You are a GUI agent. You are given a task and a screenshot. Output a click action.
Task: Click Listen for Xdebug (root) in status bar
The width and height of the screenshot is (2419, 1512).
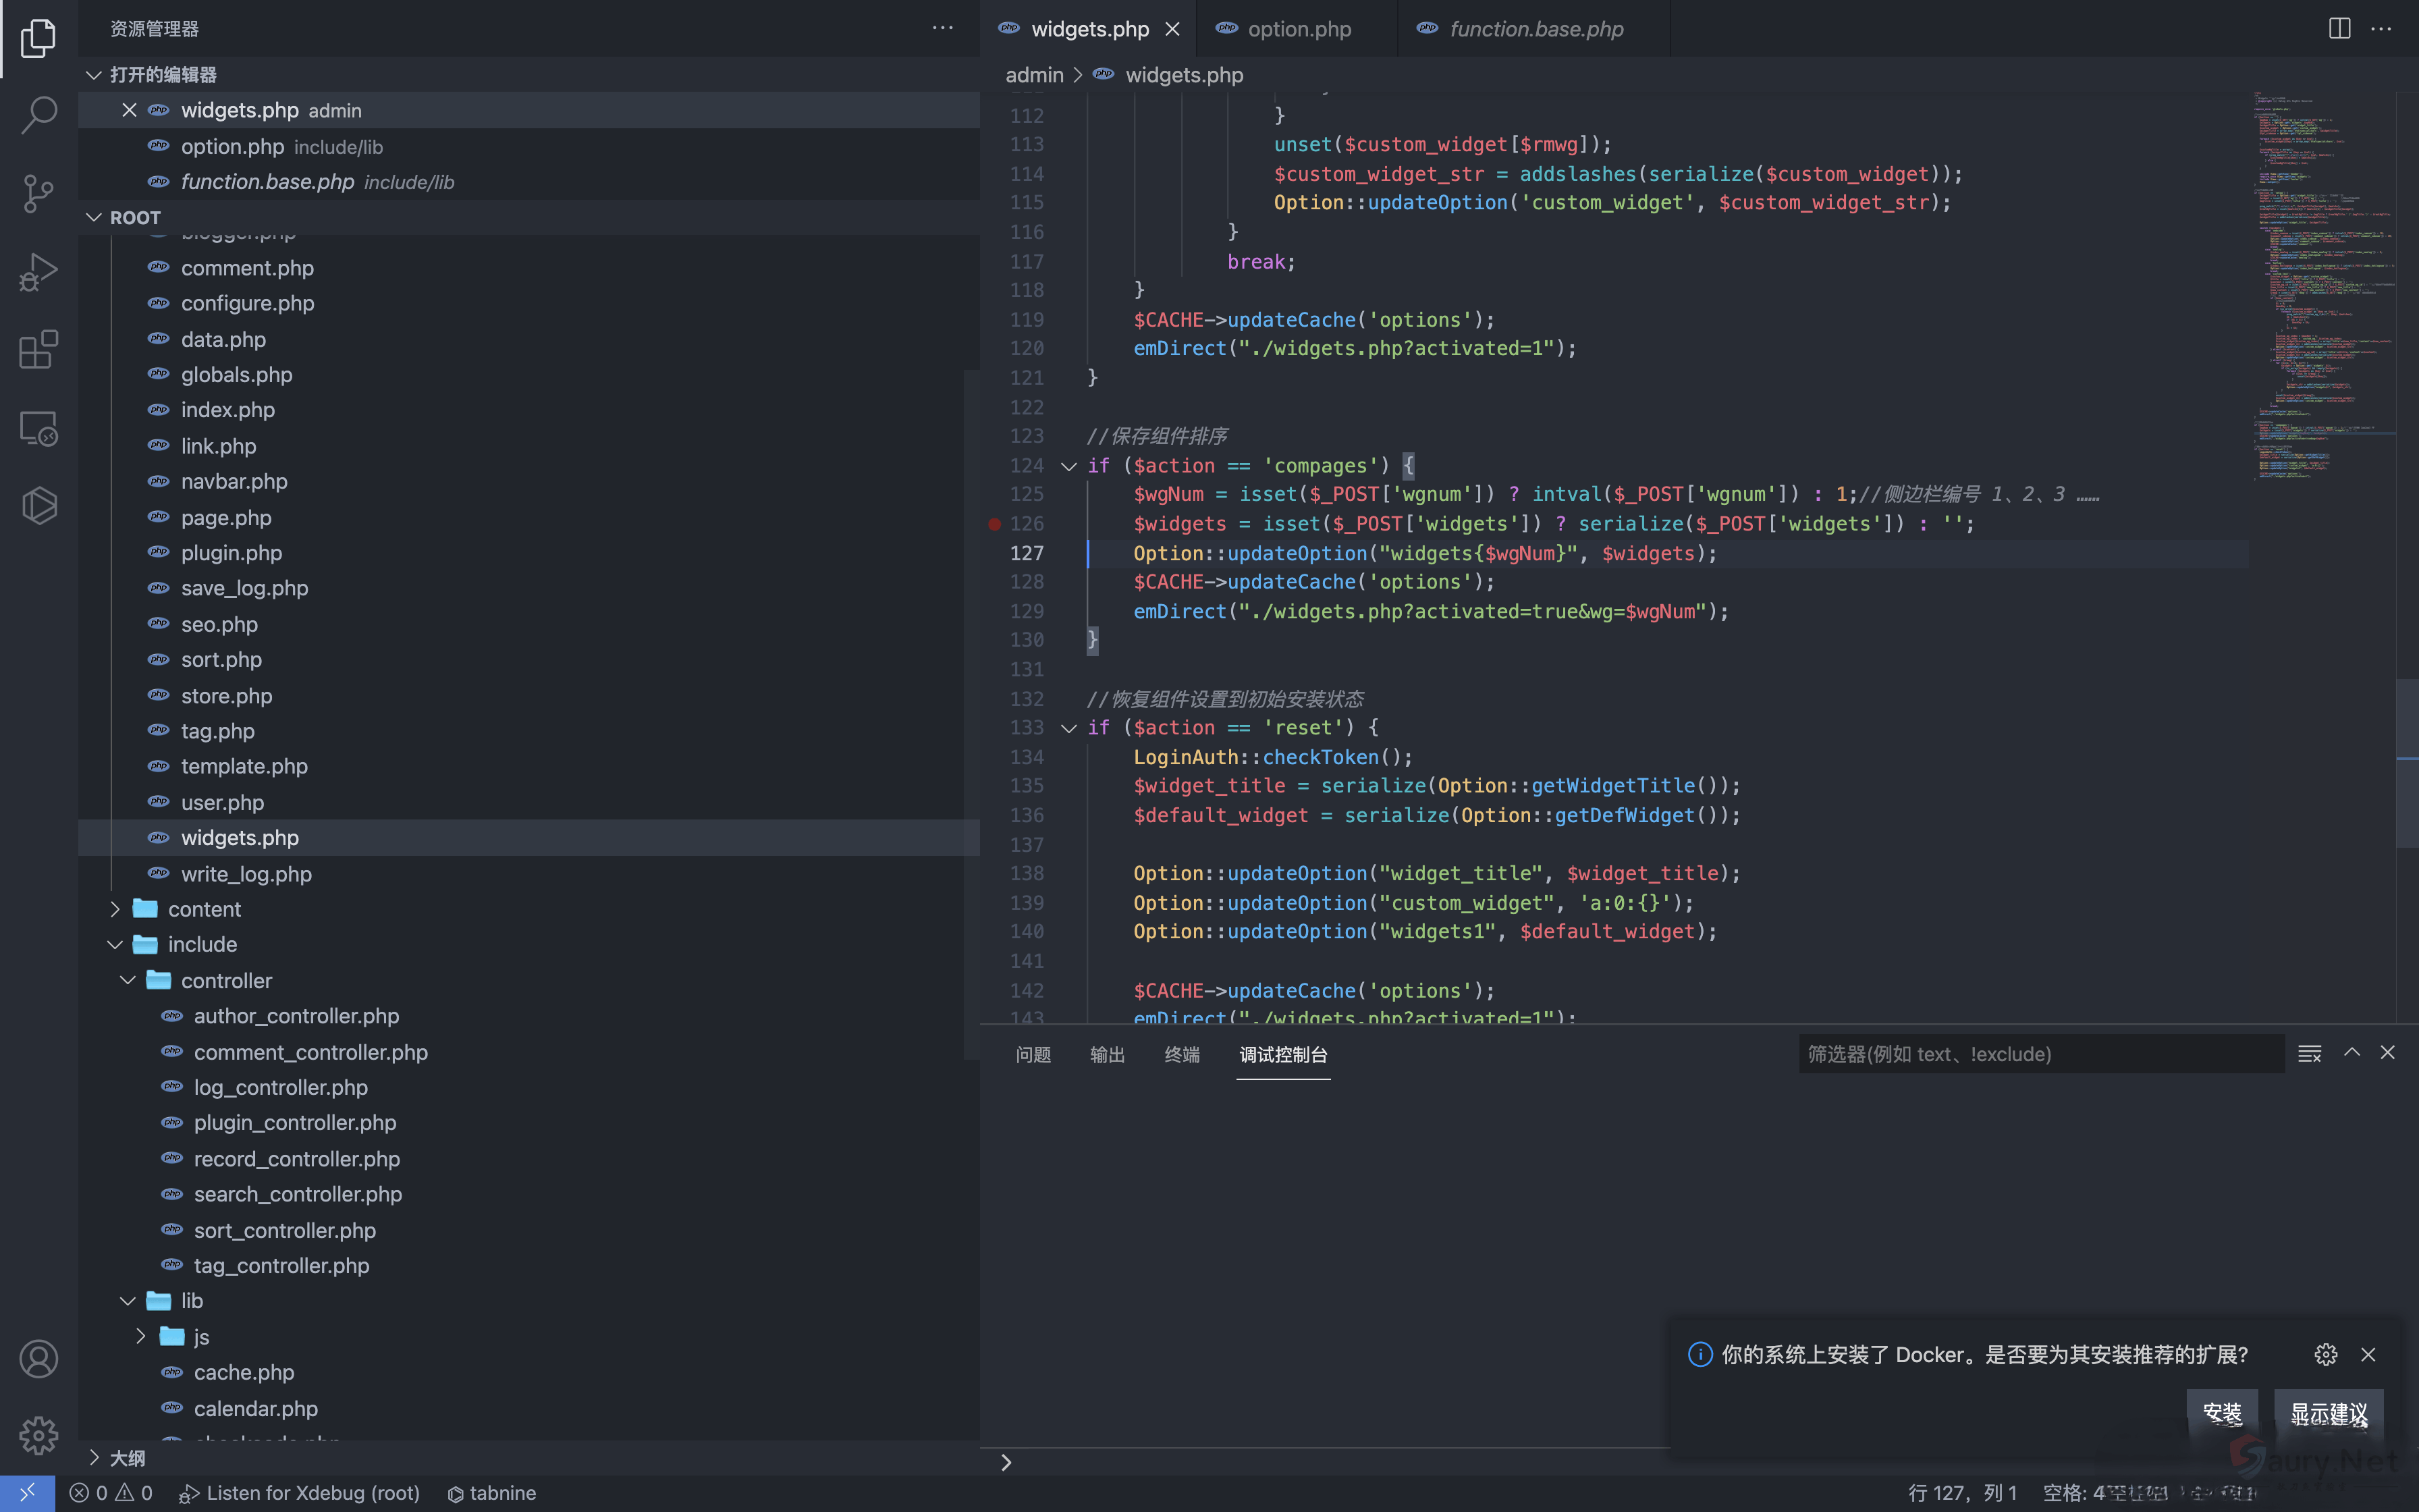[300, 1493]
